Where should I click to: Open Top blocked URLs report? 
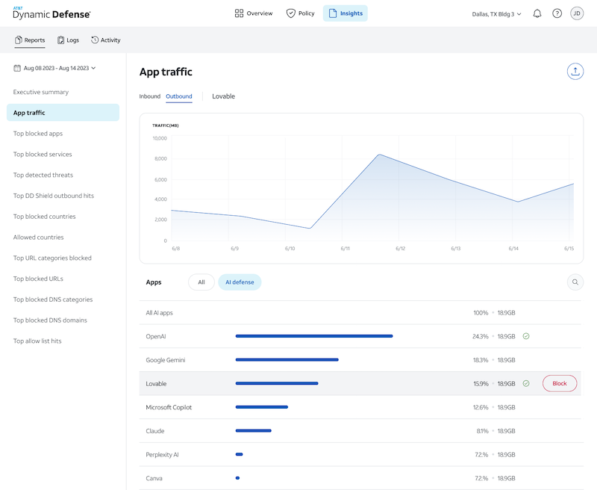point(38,279)
